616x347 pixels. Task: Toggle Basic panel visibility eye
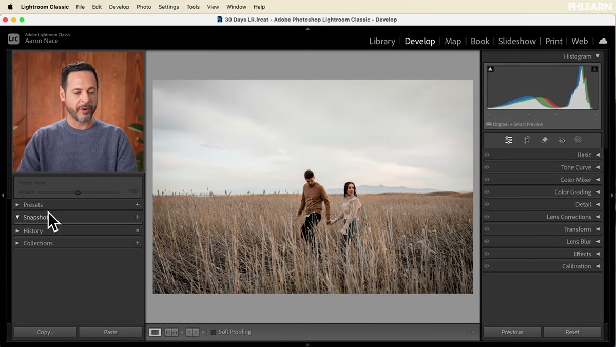tap(487, 155)
